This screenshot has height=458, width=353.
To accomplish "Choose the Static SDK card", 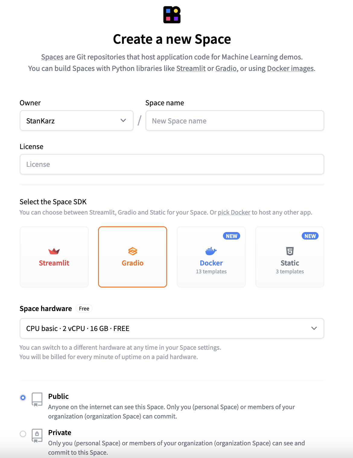I will coord(290,257).
